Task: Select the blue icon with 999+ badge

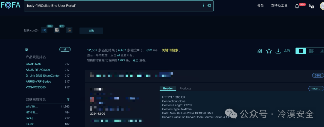Action: tap(44, 30)
